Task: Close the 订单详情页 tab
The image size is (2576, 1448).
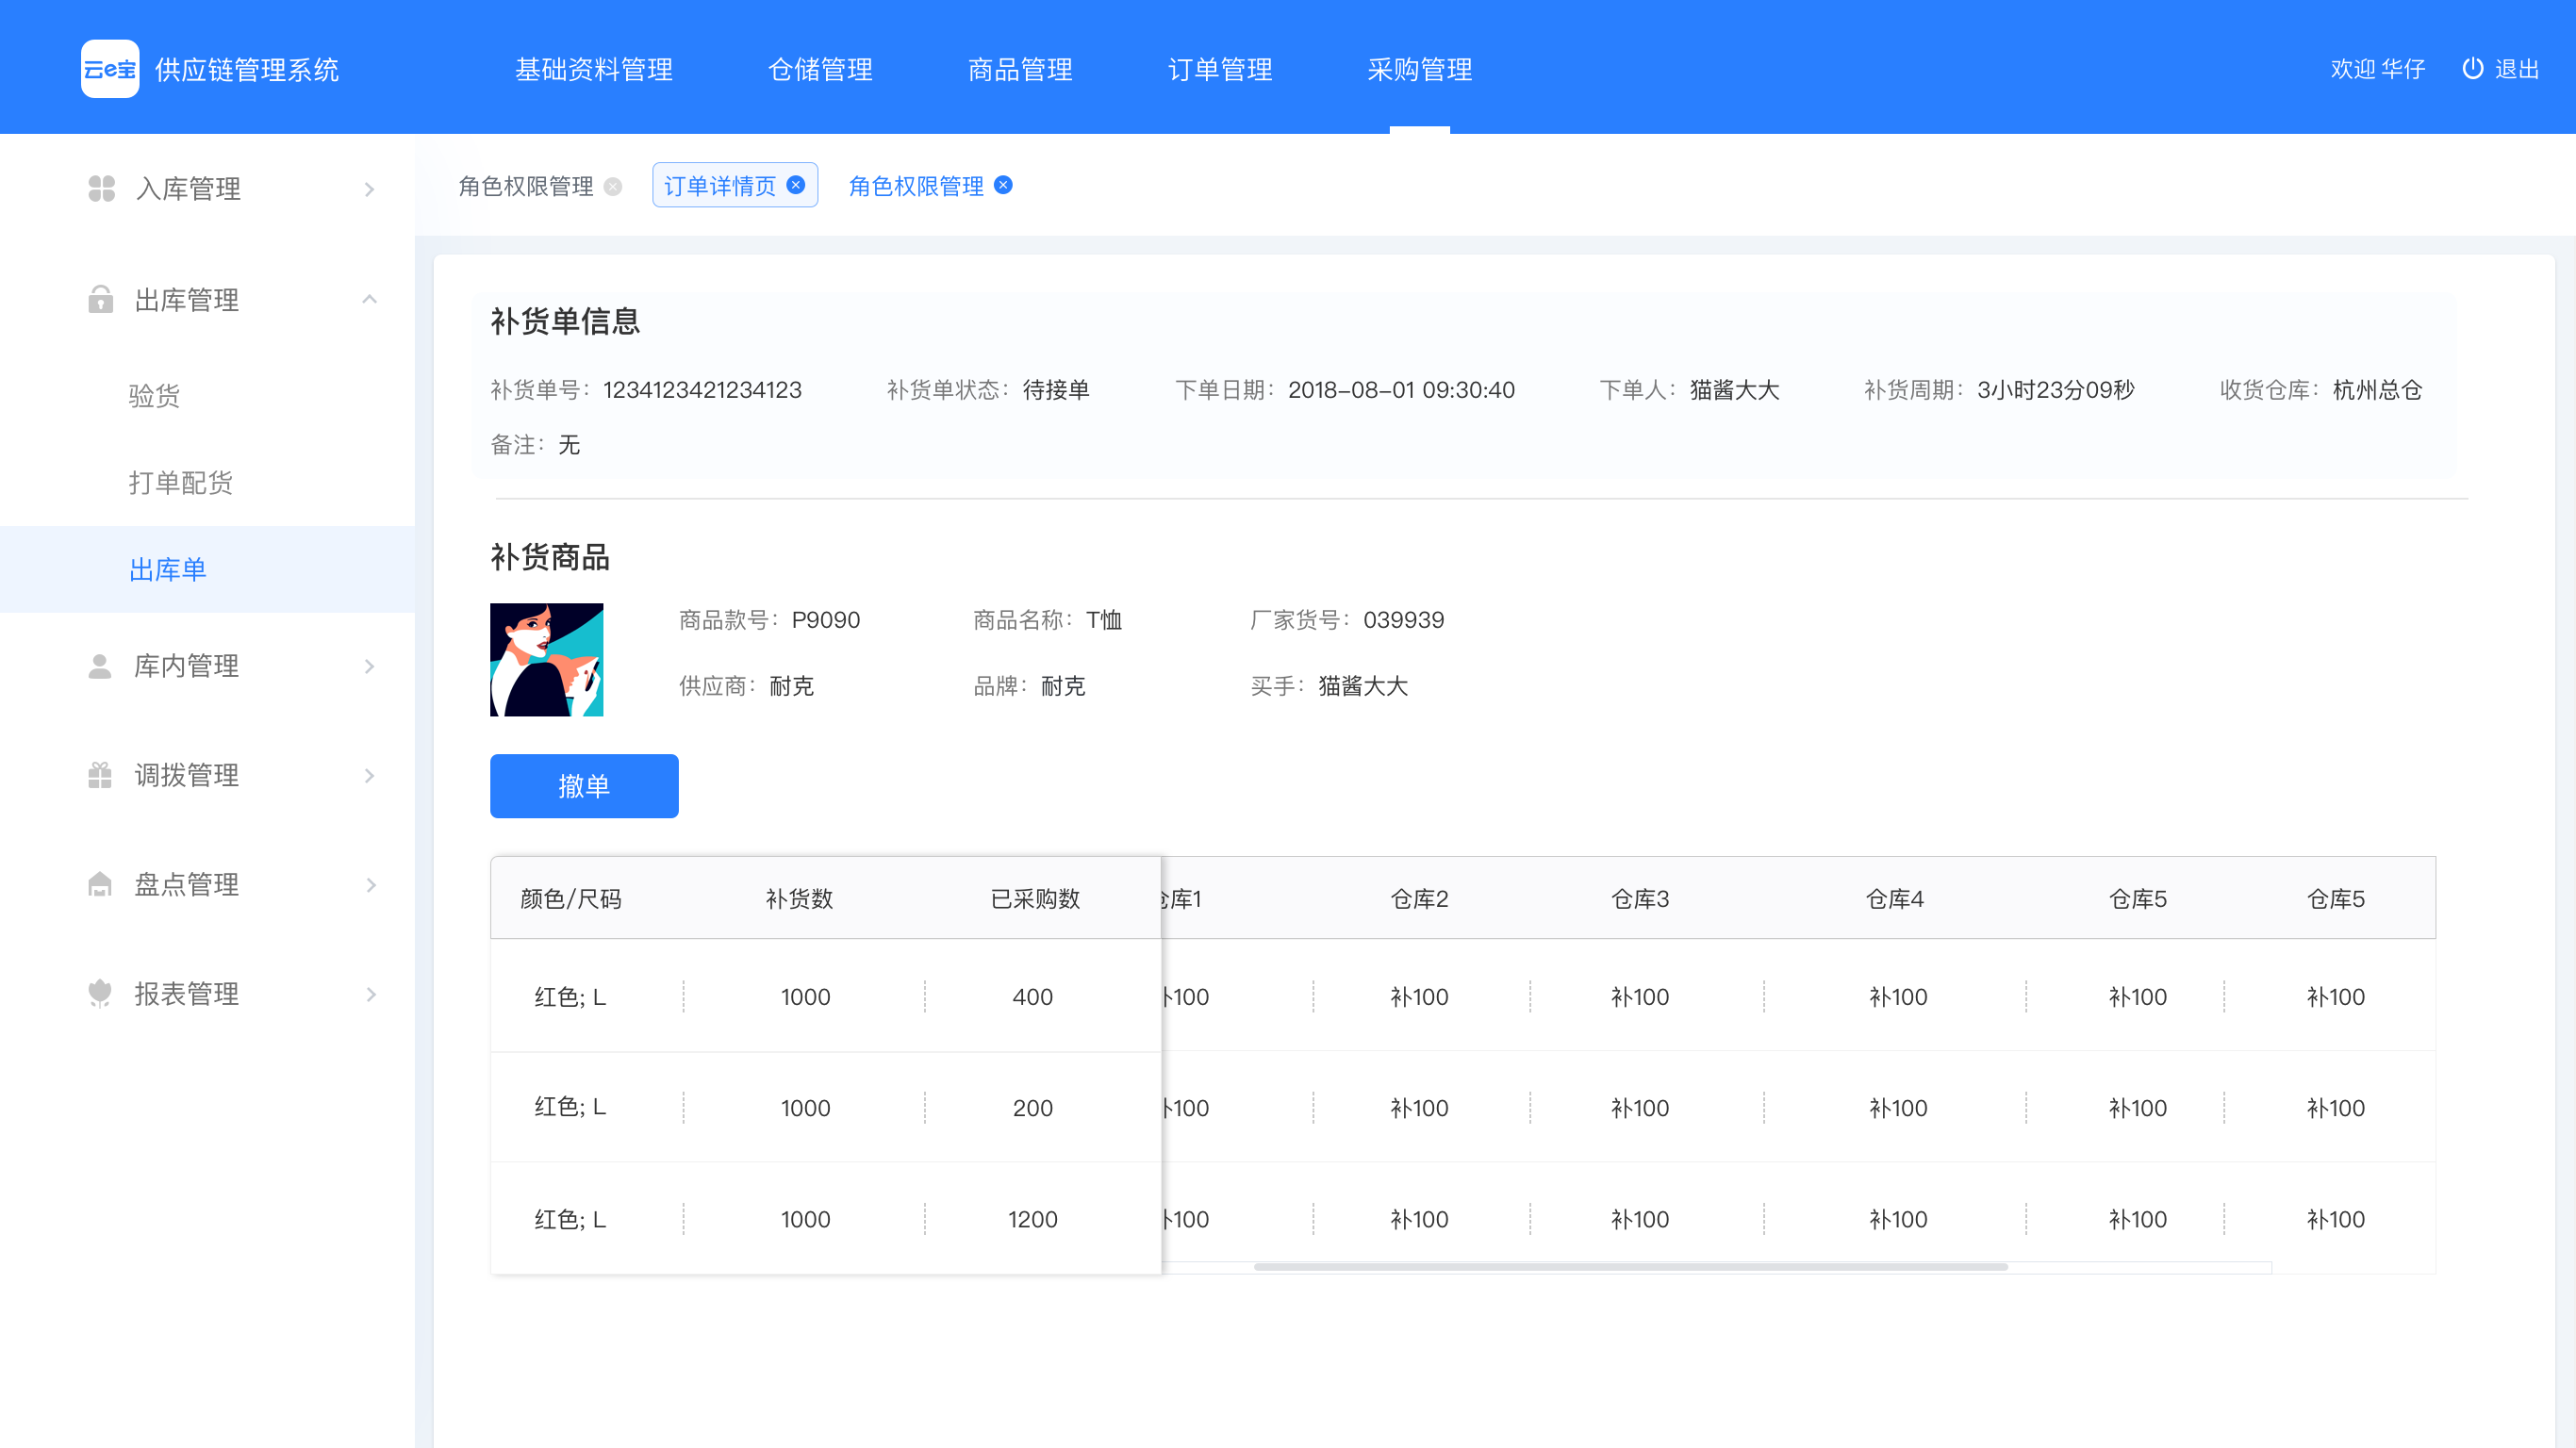Action: (796, 185)
